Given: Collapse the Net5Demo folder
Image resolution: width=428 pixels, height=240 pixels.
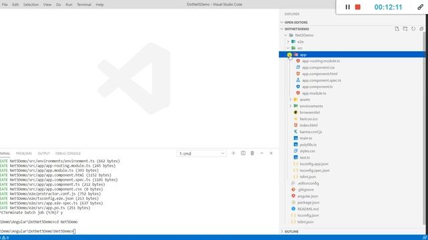Looking at the screenshot, I should [286, 35].
